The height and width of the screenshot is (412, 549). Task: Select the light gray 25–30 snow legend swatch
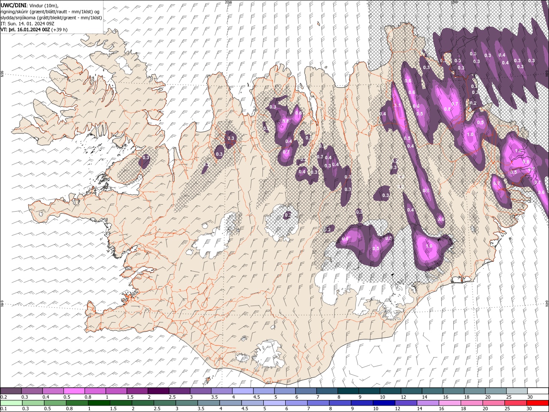(517, 391)
